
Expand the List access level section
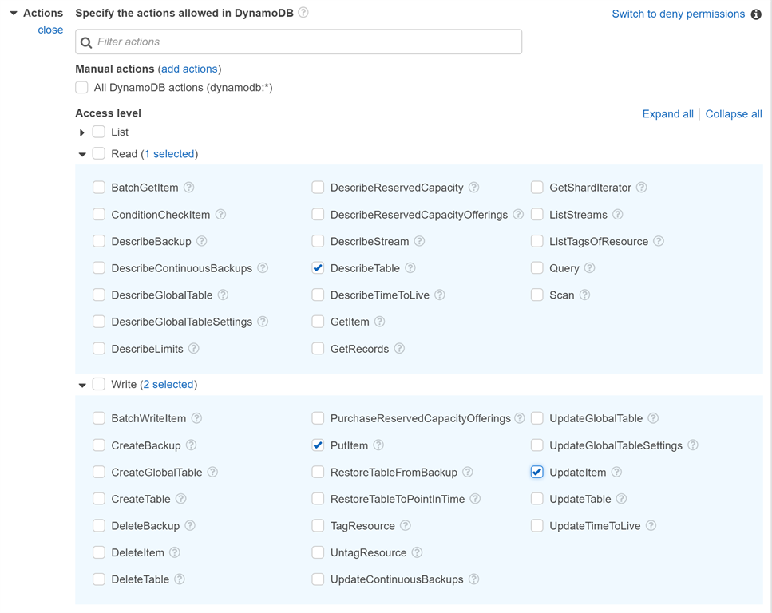(82, 132)
